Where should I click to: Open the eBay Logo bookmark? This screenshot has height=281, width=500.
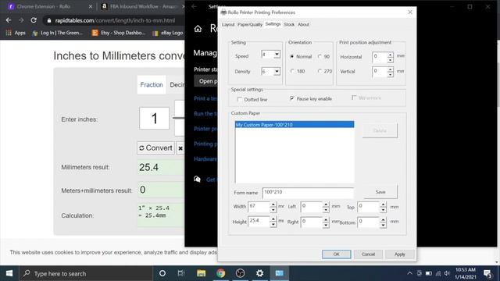[x=168, y=33]
